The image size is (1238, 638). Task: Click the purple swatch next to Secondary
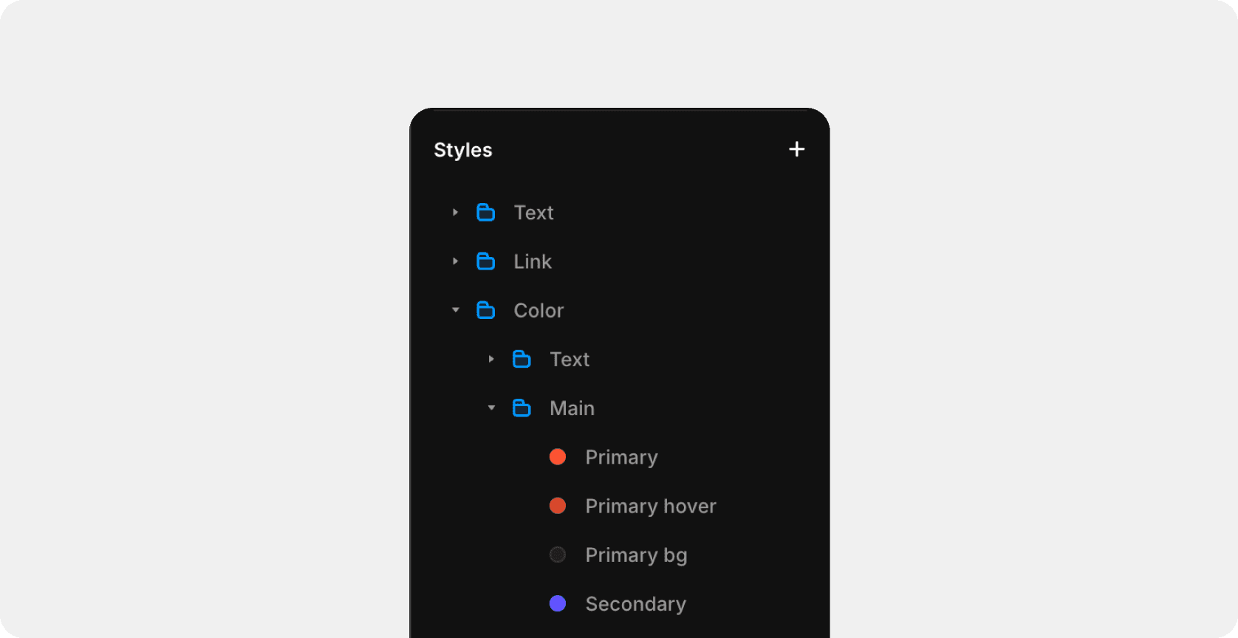click(x=558, y=603)
